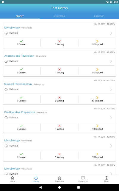119x191 pixels.
Task: Open Pre-Operative Preparation test chevron
Action: [x=111, y=118]
